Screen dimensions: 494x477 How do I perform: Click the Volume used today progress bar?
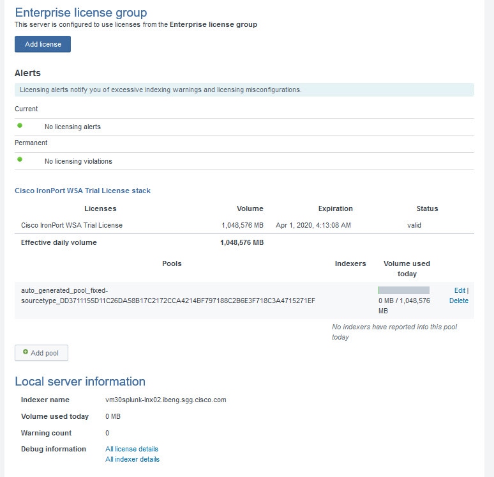(x=403, y=290)
